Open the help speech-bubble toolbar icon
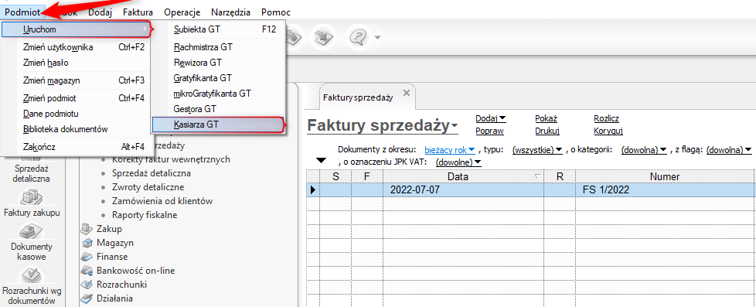756x307 pixels. click(x=358, y=37)
